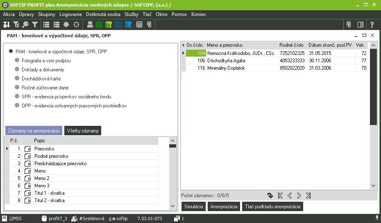The image size is (381, 223).
Task: Select the Dôchodkyňa Agáta record row
Action: [x=242, y=61]
